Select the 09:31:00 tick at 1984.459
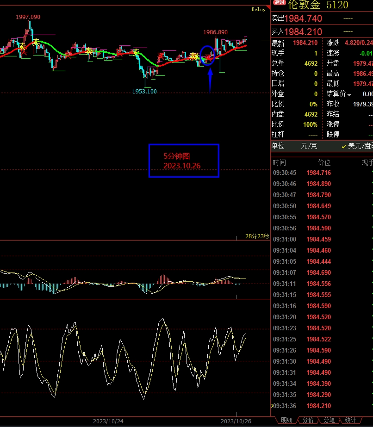The width and height of the screenshot is (373, 427). pyautogui.click(x=322, y=239)
